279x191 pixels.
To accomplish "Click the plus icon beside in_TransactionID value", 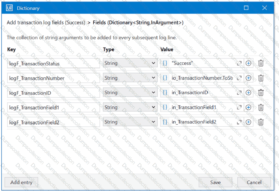I will [x=248, y=93].
